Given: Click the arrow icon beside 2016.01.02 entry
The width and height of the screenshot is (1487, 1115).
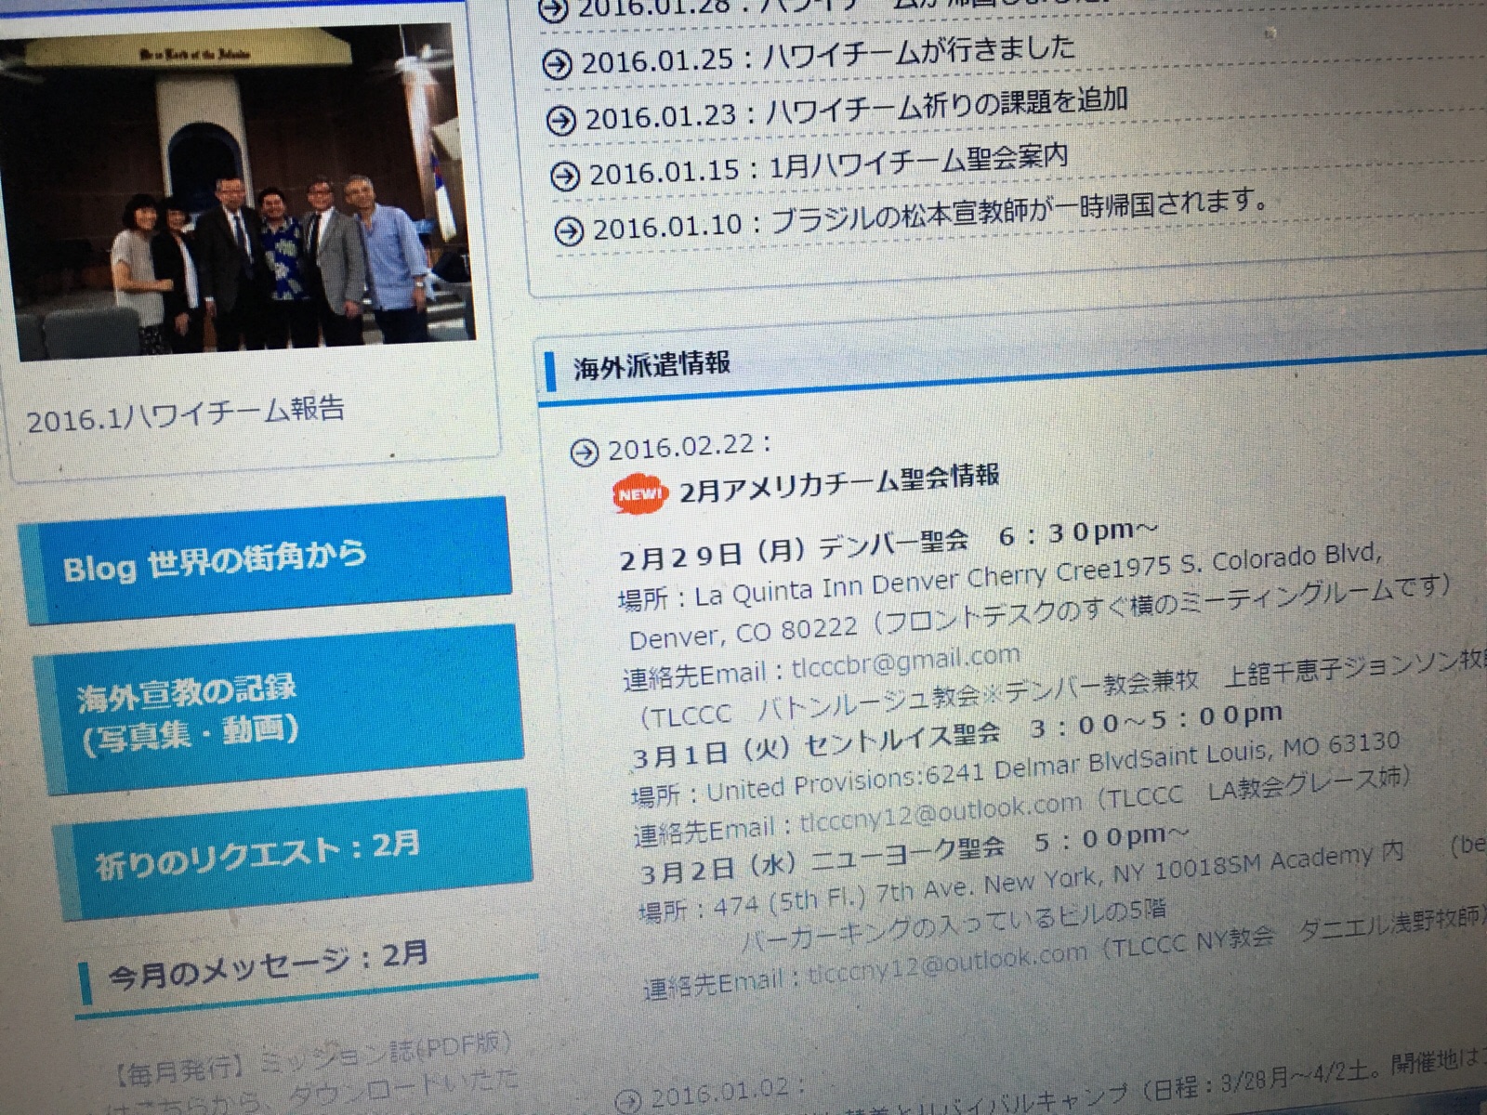Looking at the screenshot, I should pyautogui.click(x=629, y=1099).
